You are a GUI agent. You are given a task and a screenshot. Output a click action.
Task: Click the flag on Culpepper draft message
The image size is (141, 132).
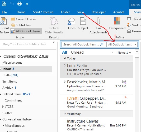[x=125, y=98]
